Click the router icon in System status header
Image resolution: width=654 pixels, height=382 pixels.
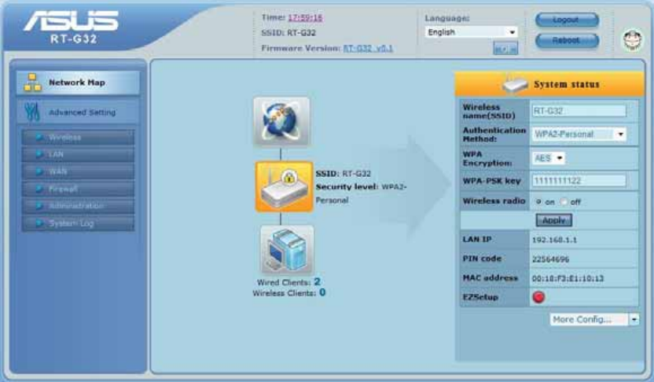pyautogui.click(x=516, y=83)
